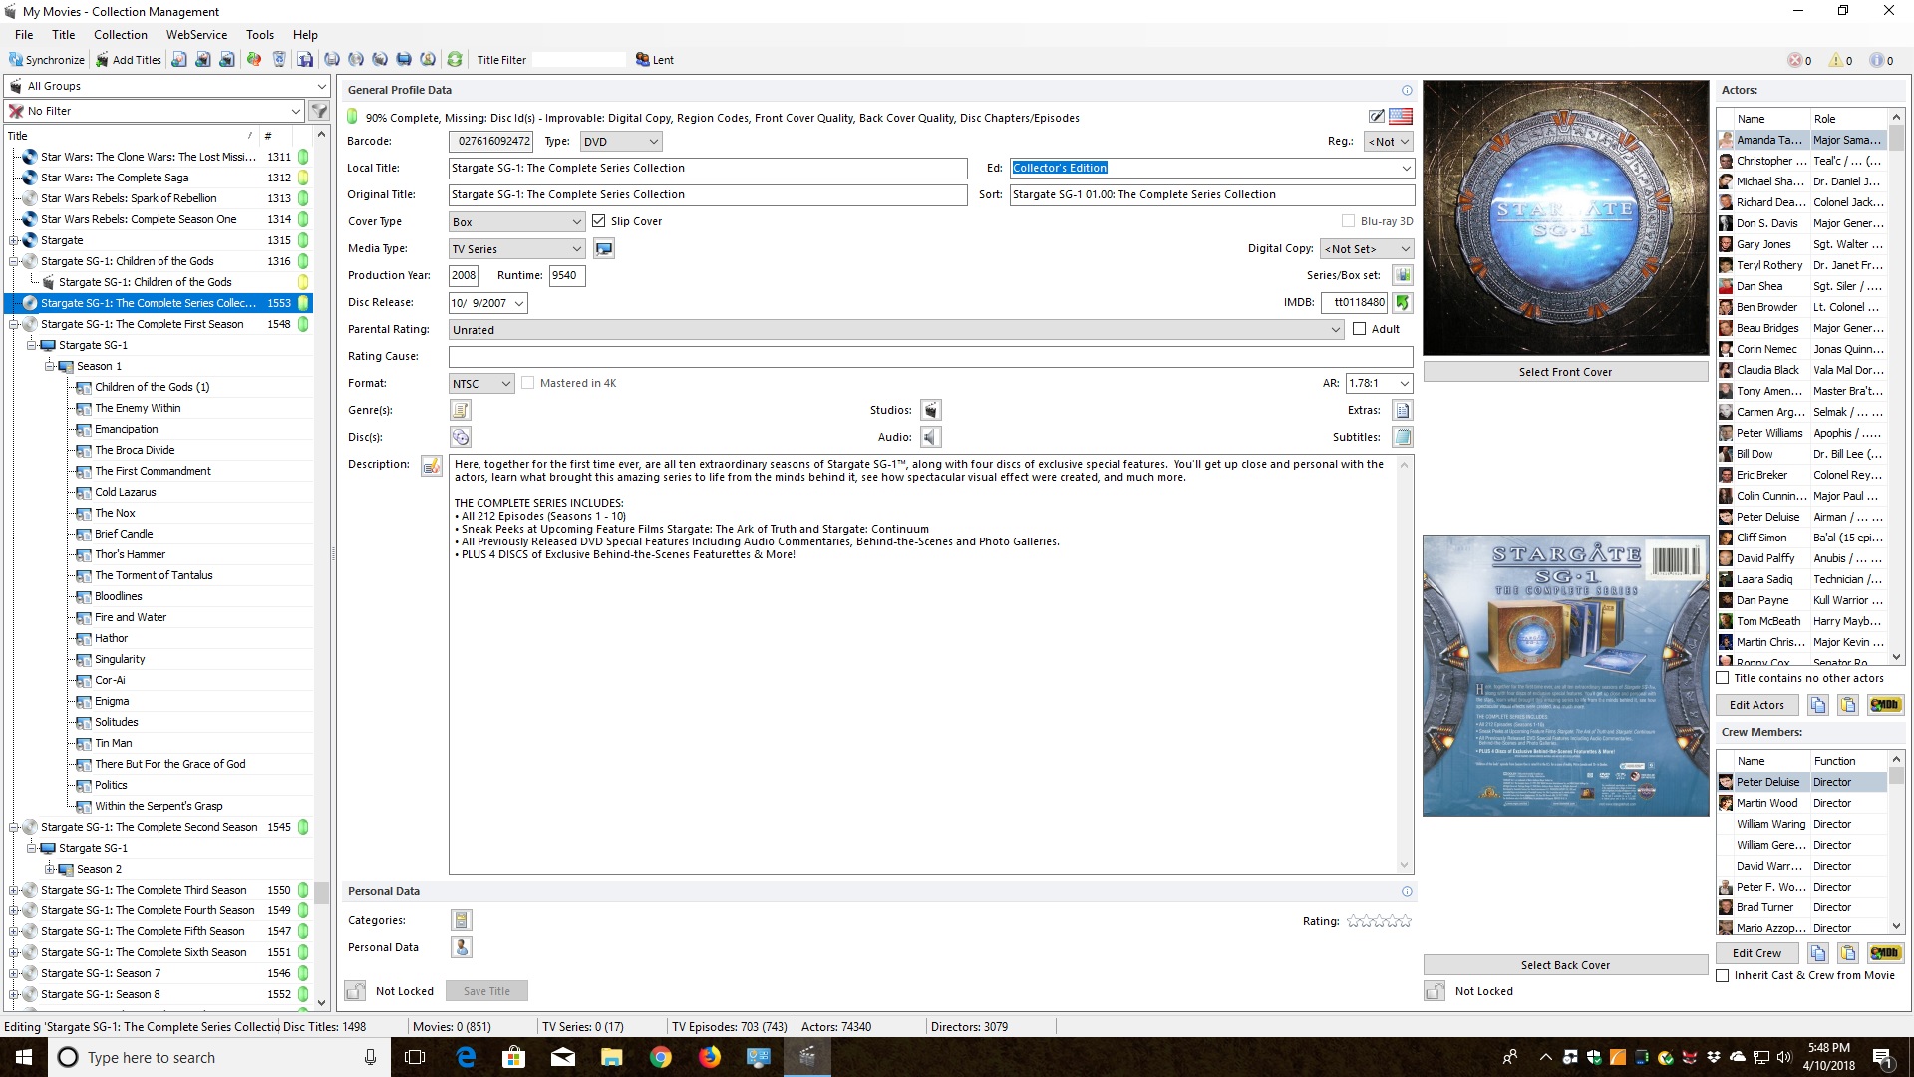Viewport: 1914px width, 1077px height.
Task: Open the Categories editor icon
Action: pyautogui.click(x=461, y=920)
